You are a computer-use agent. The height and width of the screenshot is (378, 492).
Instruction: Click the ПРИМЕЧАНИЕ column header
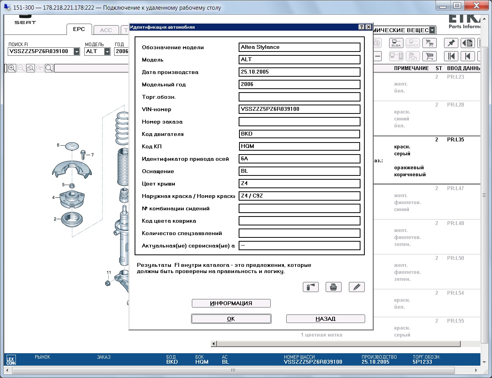point(411,68)
